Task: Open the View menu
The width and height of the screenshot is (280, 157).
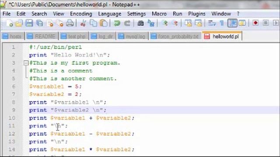Action: click(x=58, y=14)
